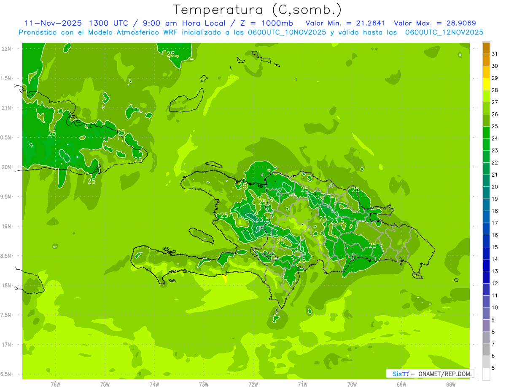Pick the lime swatch between 27 and 28
Viewport: 506px width, 390px height.
click(x=486, y=96)
